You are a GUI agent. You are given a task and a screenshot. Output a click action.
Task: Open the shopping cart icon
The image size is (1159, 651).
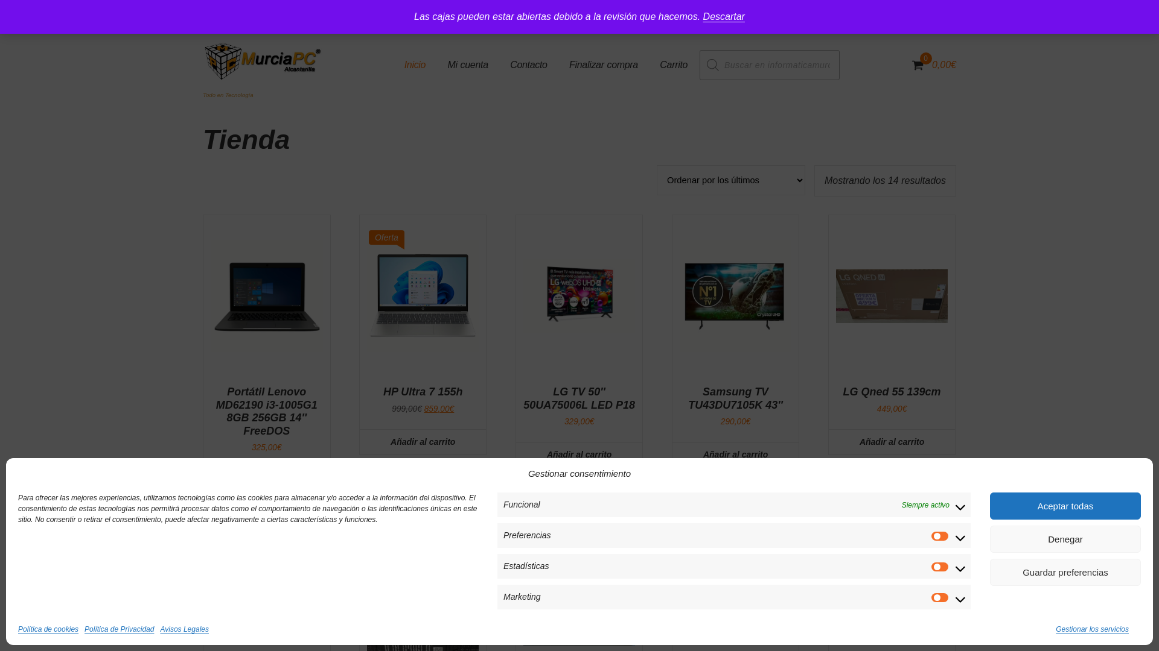tap(918, 65)
